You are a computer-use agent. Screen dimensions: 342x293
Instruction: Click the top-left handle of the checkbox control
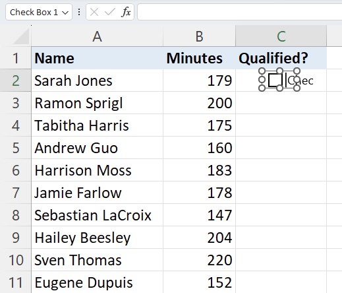click(x=262, y=71)
